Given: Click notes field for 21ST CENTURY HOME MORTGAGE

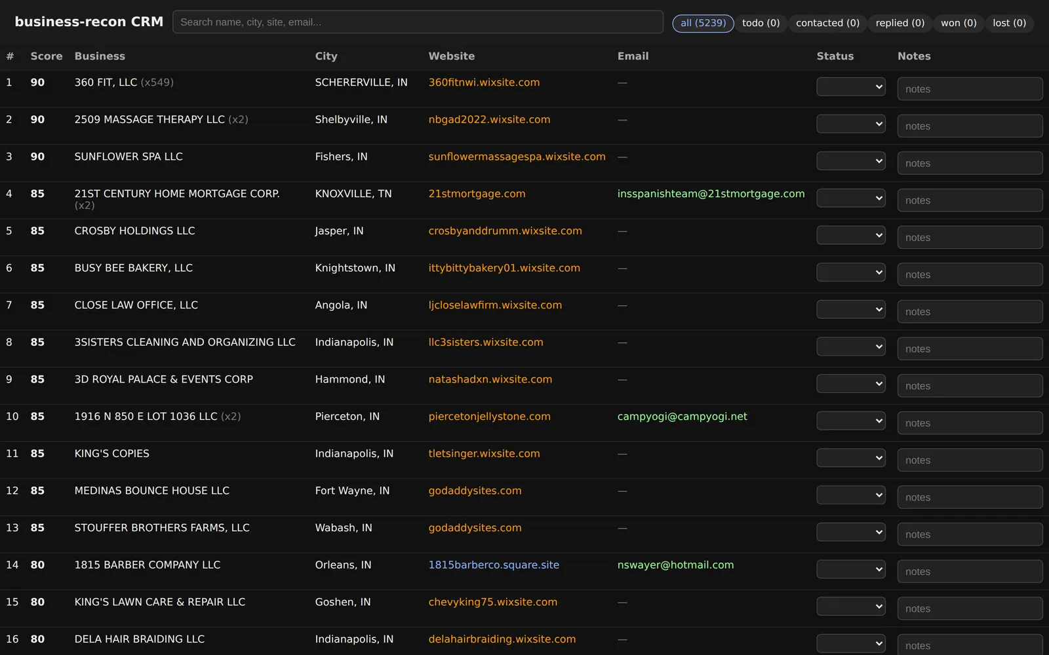Looking at the screenshot, I should [x=970, y=200].
